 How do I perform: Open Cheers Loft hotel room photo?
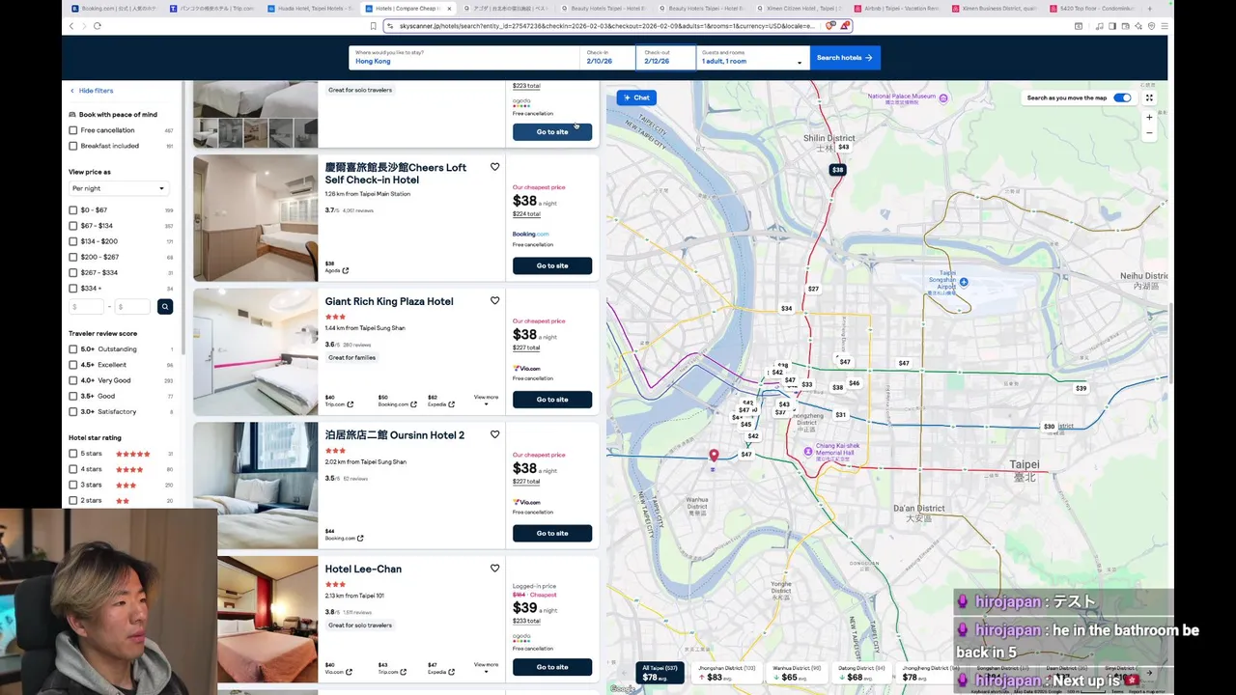pos(255,218)
